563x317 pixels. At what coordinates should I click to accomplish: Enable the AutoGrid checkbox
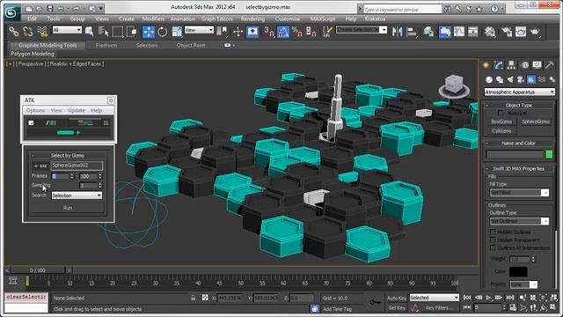pyautogui.click(x=501, y=113)
